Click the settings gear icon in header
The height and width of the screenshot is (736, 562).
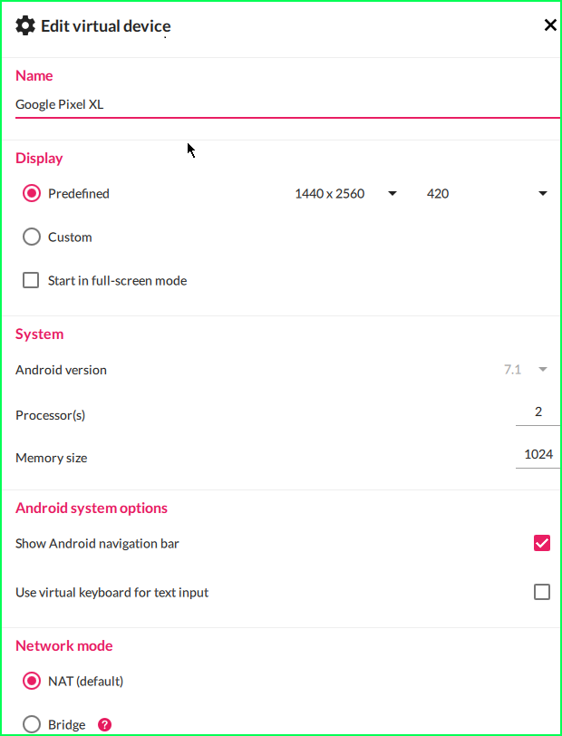click(x=25, y=25)
